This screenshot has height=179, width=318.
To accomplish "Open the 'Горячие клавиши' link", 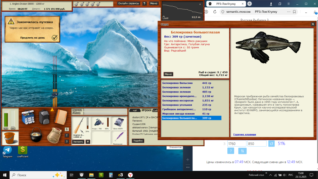I will 245,134.
